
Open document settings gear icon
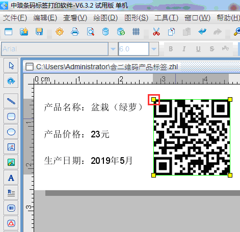point(60,32)
